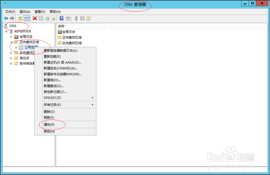270x175 pixels.
Task: Click the ADSERVER server icon in the sidebar
Action: click(11, 31)
